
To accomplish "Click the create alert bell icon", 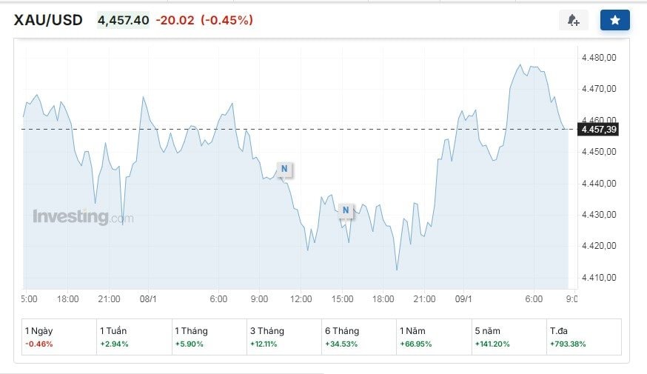I will (x=573, y=20).
